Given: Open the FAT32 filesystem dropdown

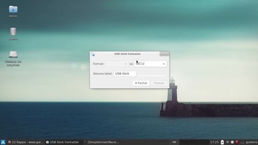Looking at the screenshot, I should coord(150,64).
